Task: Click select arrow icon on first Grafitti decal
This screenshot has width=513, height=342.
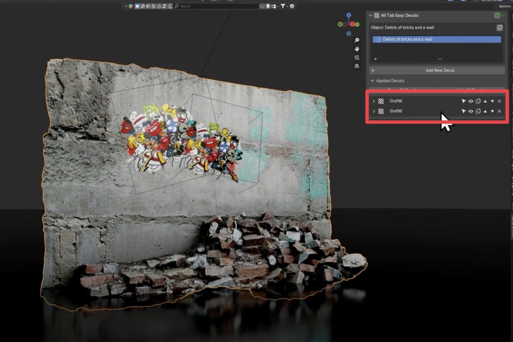Action: click(464, 101)
